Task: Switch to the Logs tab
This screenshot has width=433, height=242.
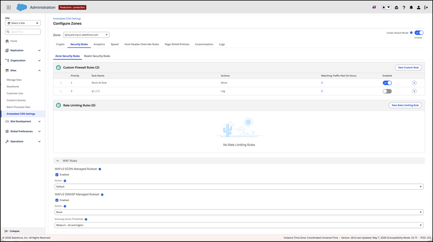Action: 222,44
